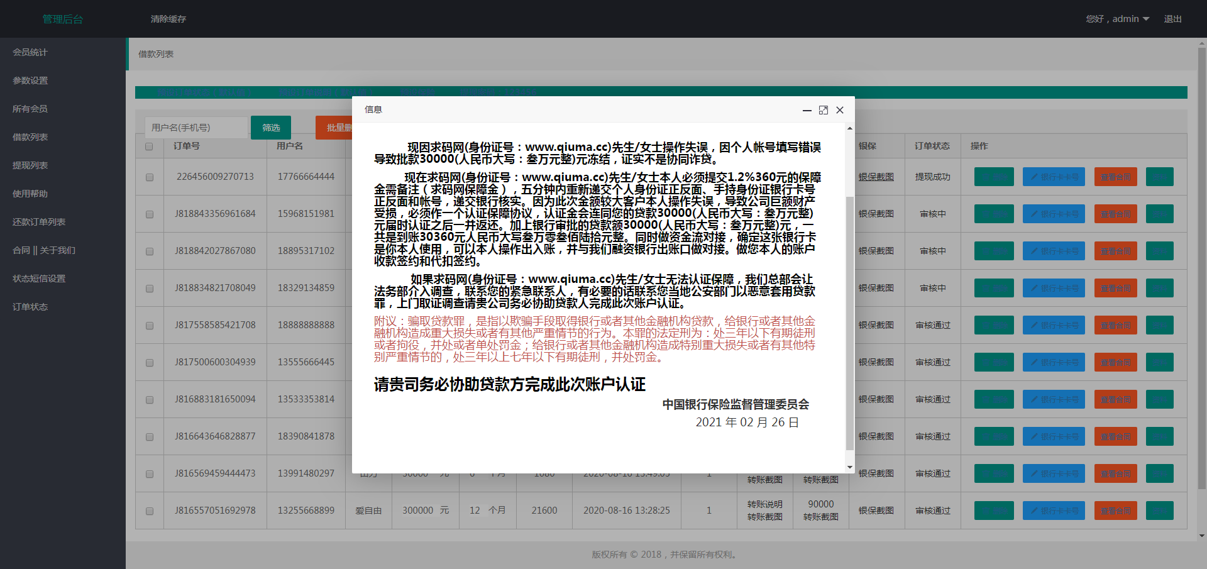
Task: Click 转账说明 link in the last row
Action: [x=765, y=504]
